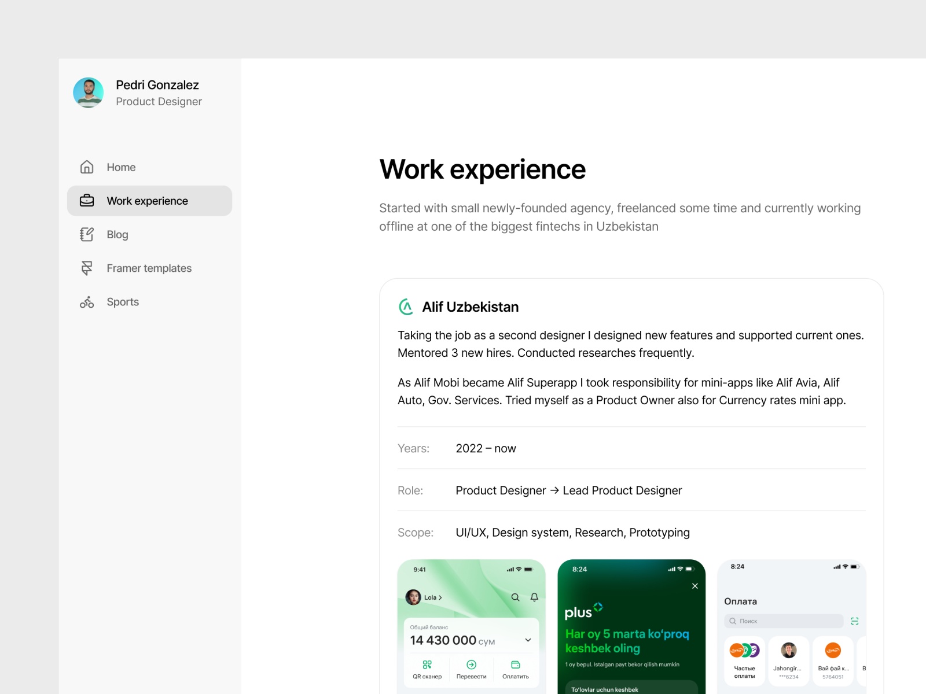Click the scan icon beside Поиск field
The image size is (926, 694).
[855, 621]
